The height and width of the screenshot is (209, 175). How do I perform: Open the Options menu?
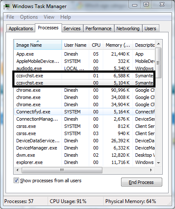click(29, 17)
